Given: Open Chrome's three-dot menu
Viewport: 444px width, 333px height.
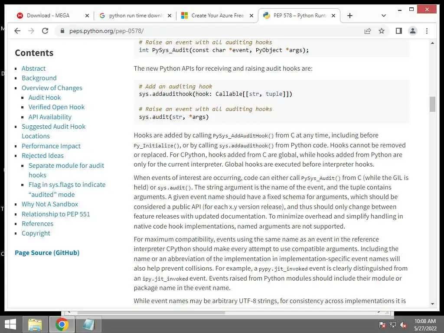Looking at the screenshot, I should [427, 31].
